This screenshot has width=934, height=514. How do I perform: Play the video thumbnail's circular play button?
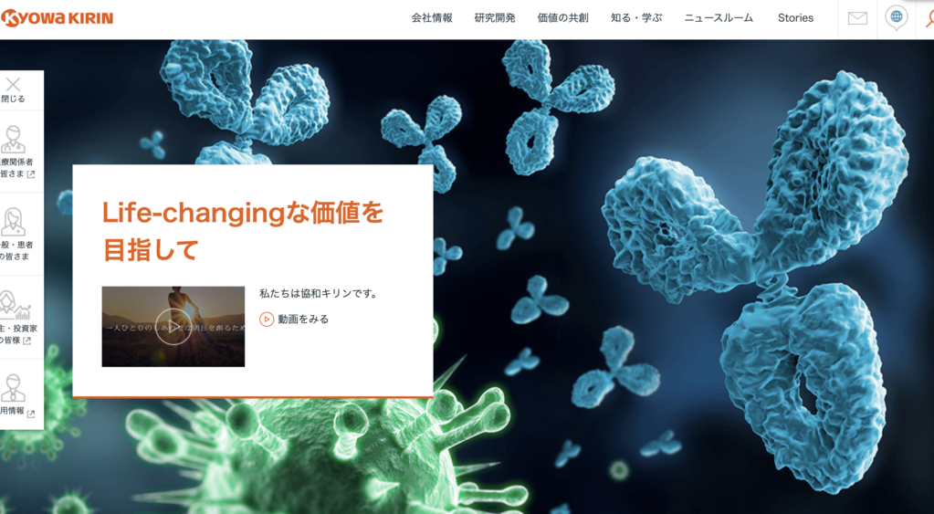(x=173, y=327)
